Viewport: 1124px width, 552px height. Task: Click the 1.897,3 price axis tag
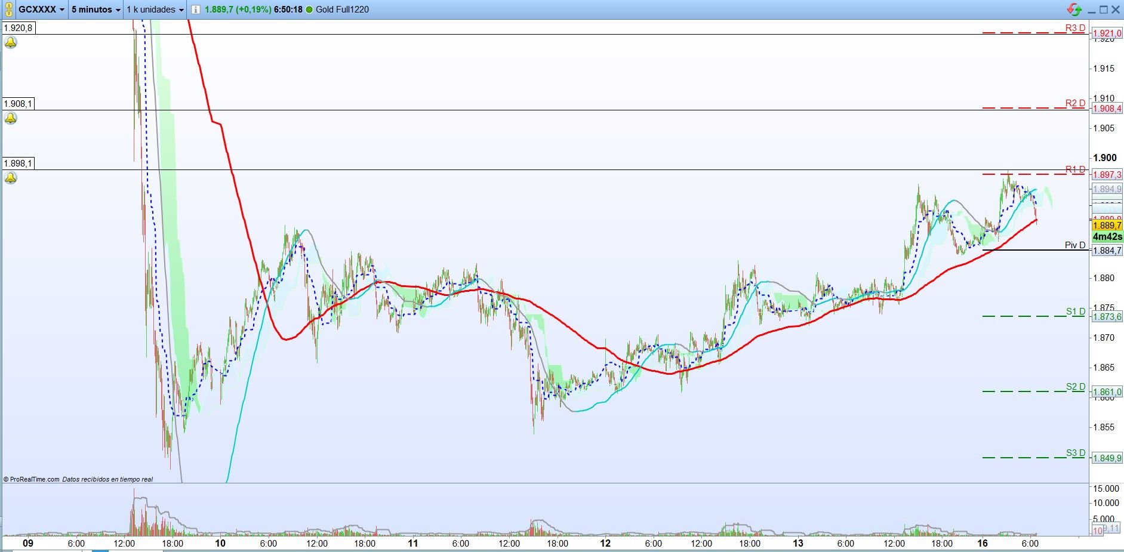pyautogui.click(x=1107, y=175)
